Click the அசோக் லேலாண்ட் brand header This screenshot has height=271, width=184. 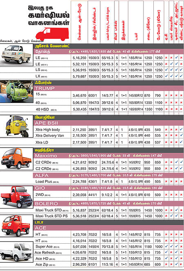pyautogui.click(x=52, y=46)
